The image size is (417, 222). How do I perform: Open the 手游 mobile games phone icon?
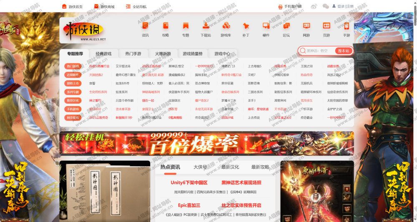point(347,26)
